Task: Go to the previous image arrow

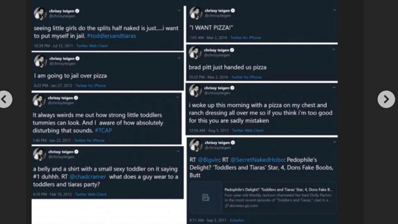Action: coord(4,99)
